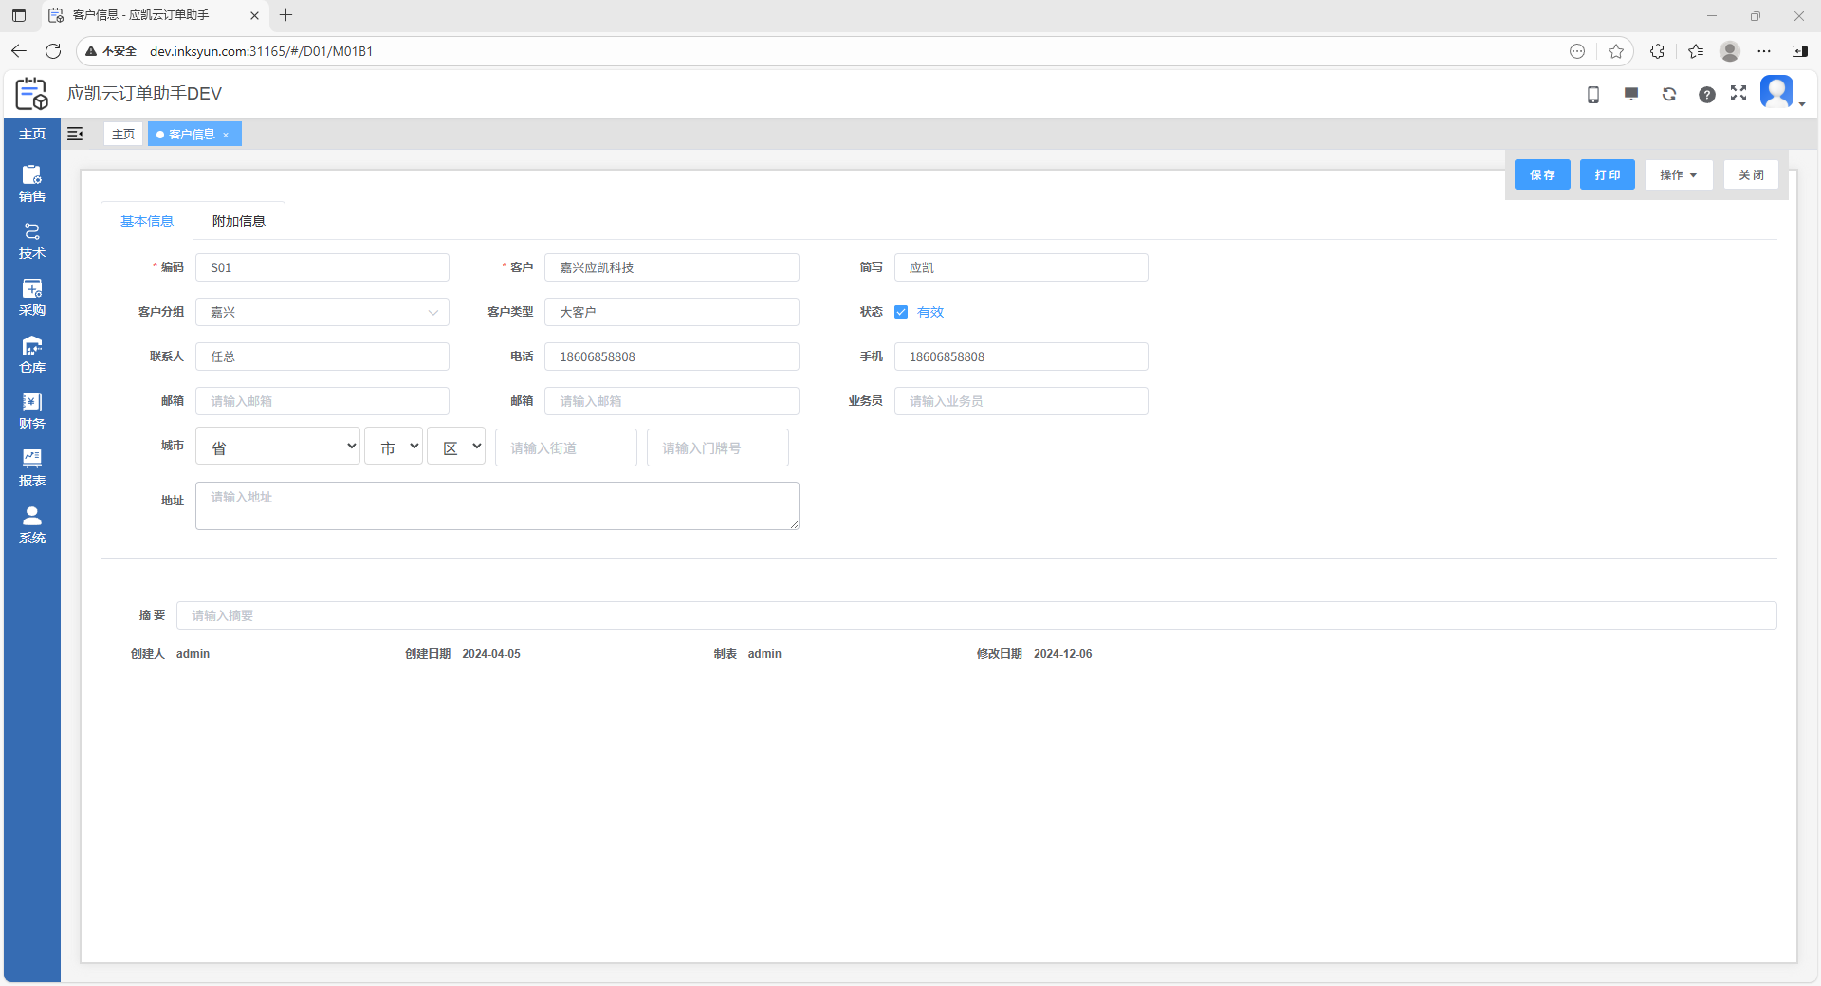1821x986 pixels.
Task: Select the 主页 page tab
Action: pyautogui.click(x=123, y=134)
